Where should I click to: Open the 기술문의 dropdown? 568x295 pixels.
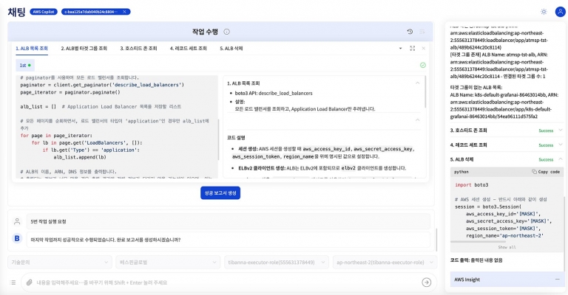(x=58, y=262)
